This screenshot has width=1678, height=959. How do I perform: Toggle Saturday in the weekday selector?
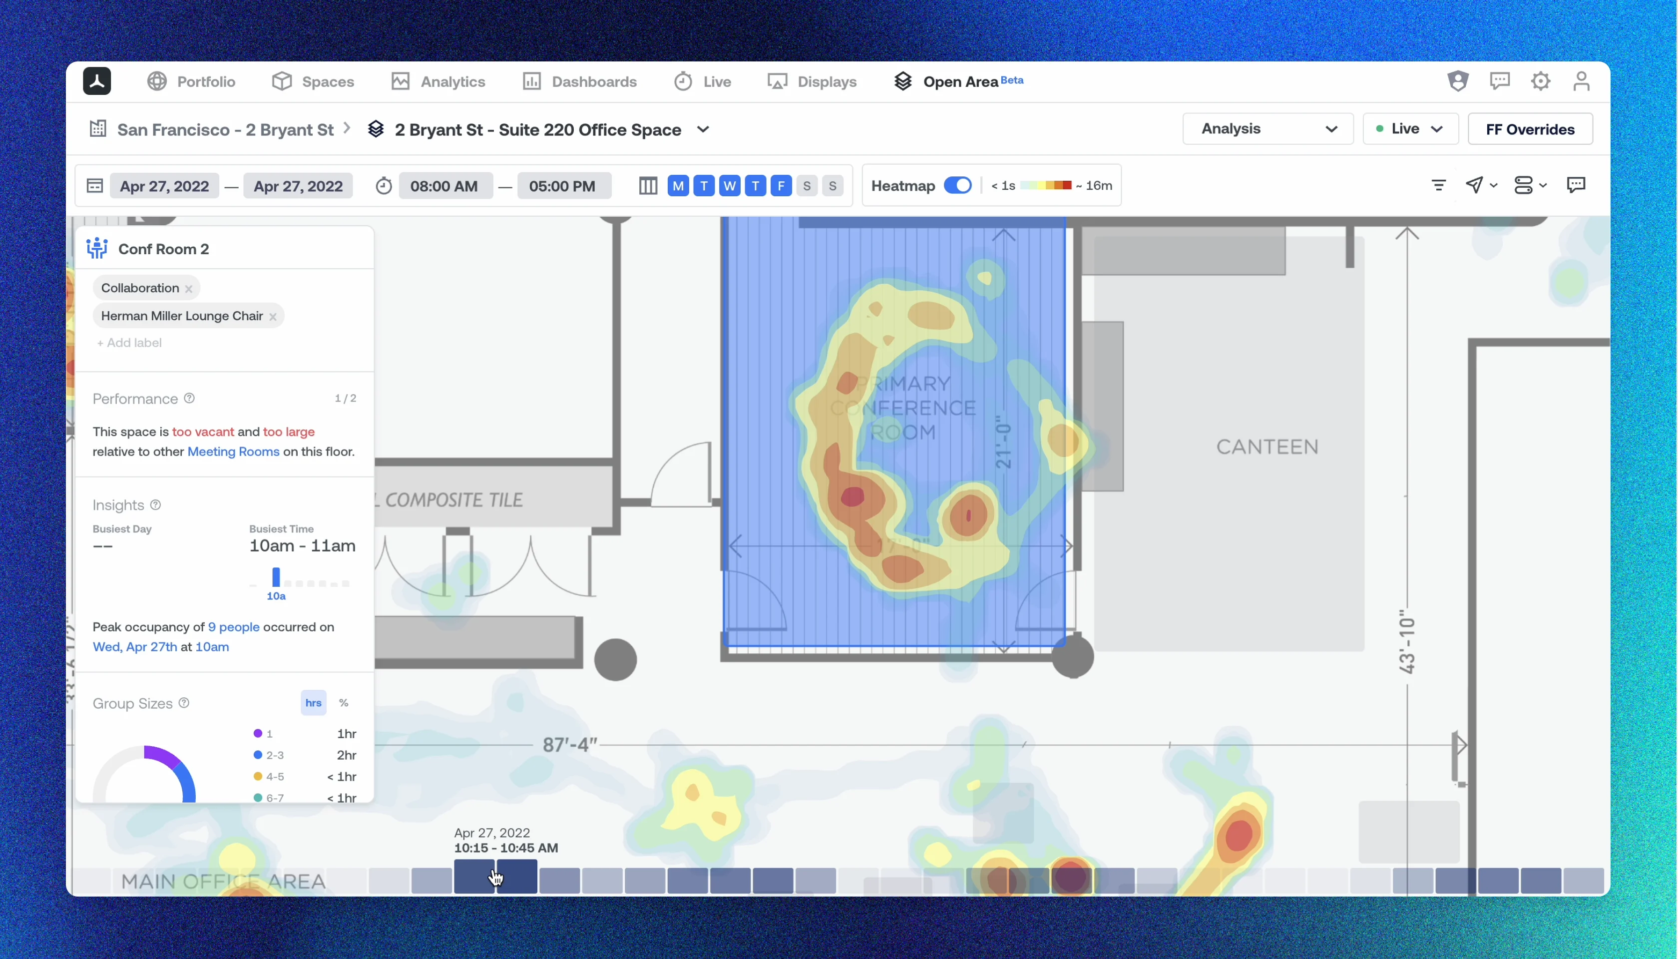(807, 186)
